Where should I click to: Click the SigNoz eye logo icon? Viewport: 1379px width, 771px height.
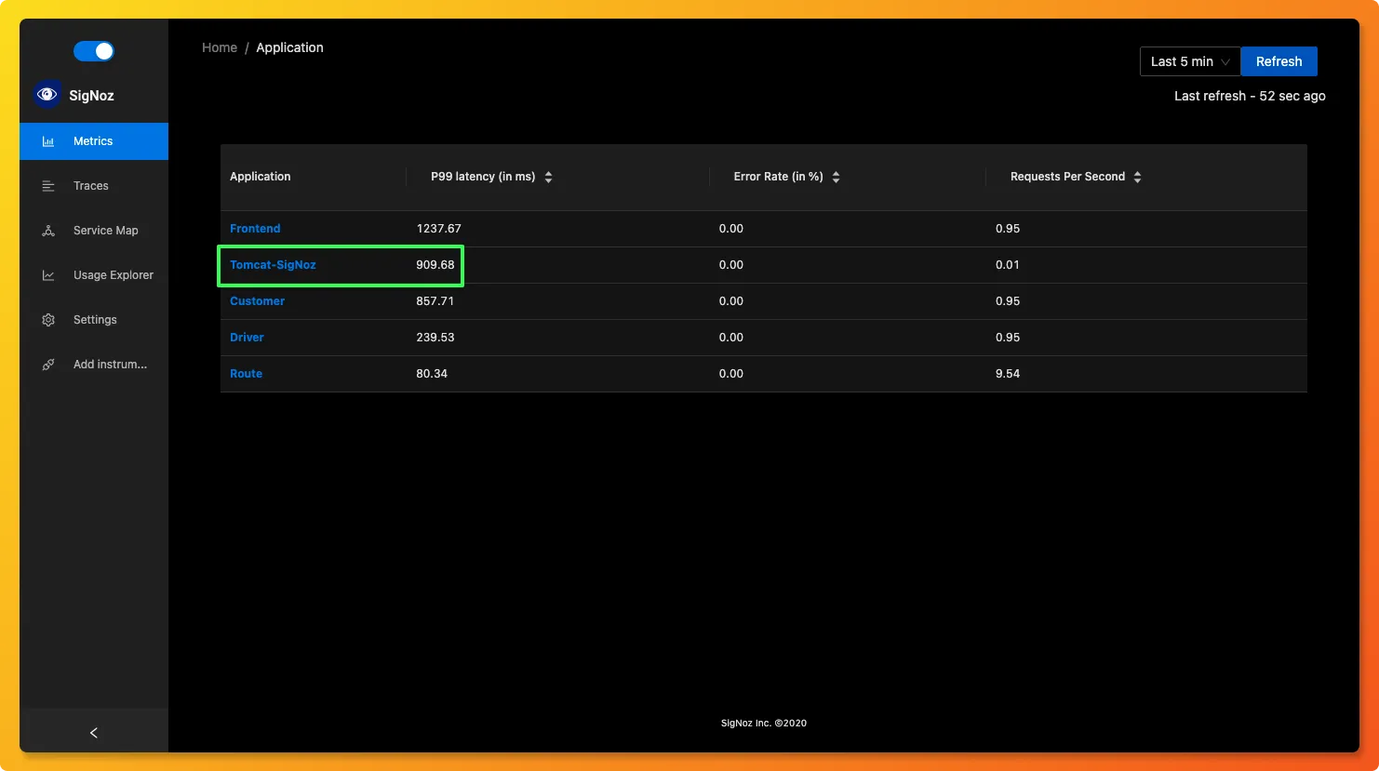point(47,95)
